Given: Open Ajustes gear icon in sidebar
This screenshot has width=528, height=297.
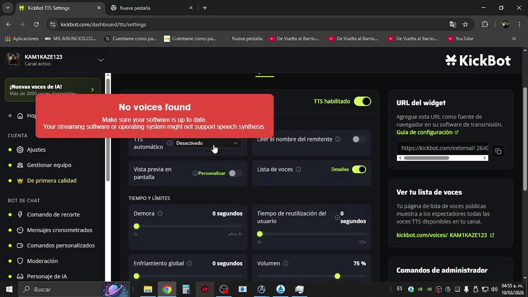Looking at the screenshot, I should coord(20,150).
